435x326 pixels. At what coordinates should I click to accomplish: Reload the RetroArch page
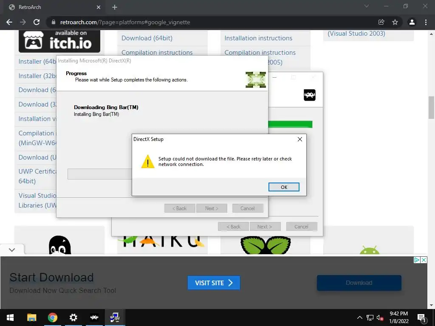37,22
